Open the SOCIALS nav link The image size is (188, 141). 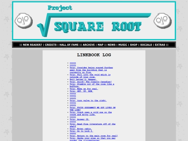146,45
